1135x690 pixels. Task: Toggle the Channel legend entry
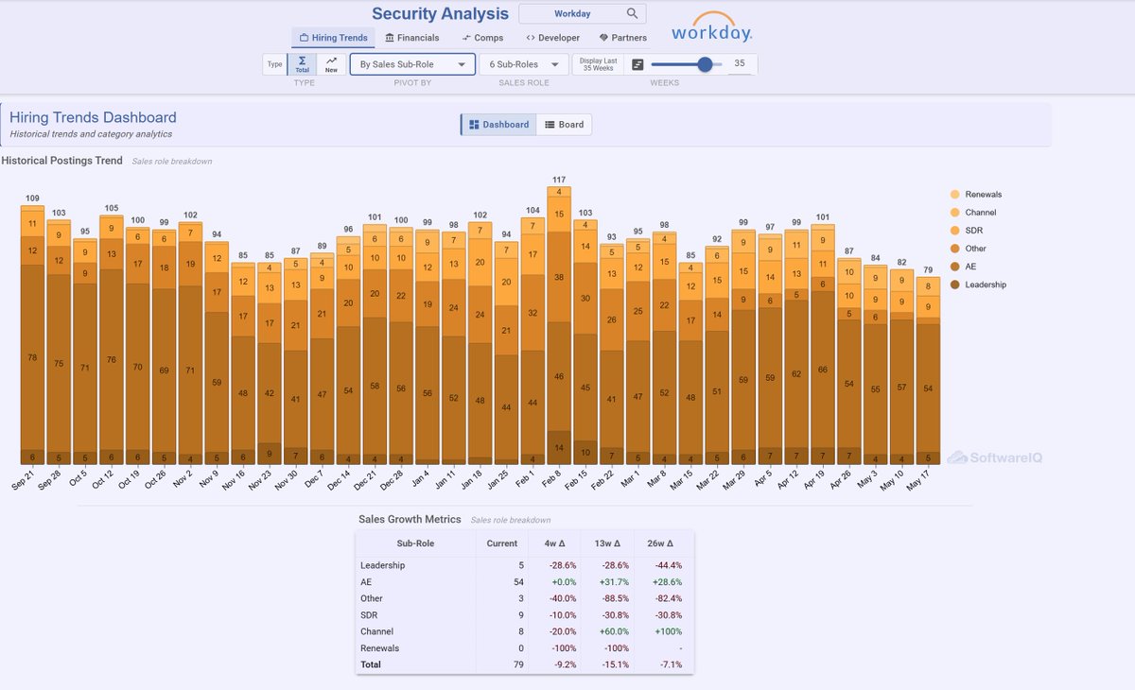(x=973, y=213)
